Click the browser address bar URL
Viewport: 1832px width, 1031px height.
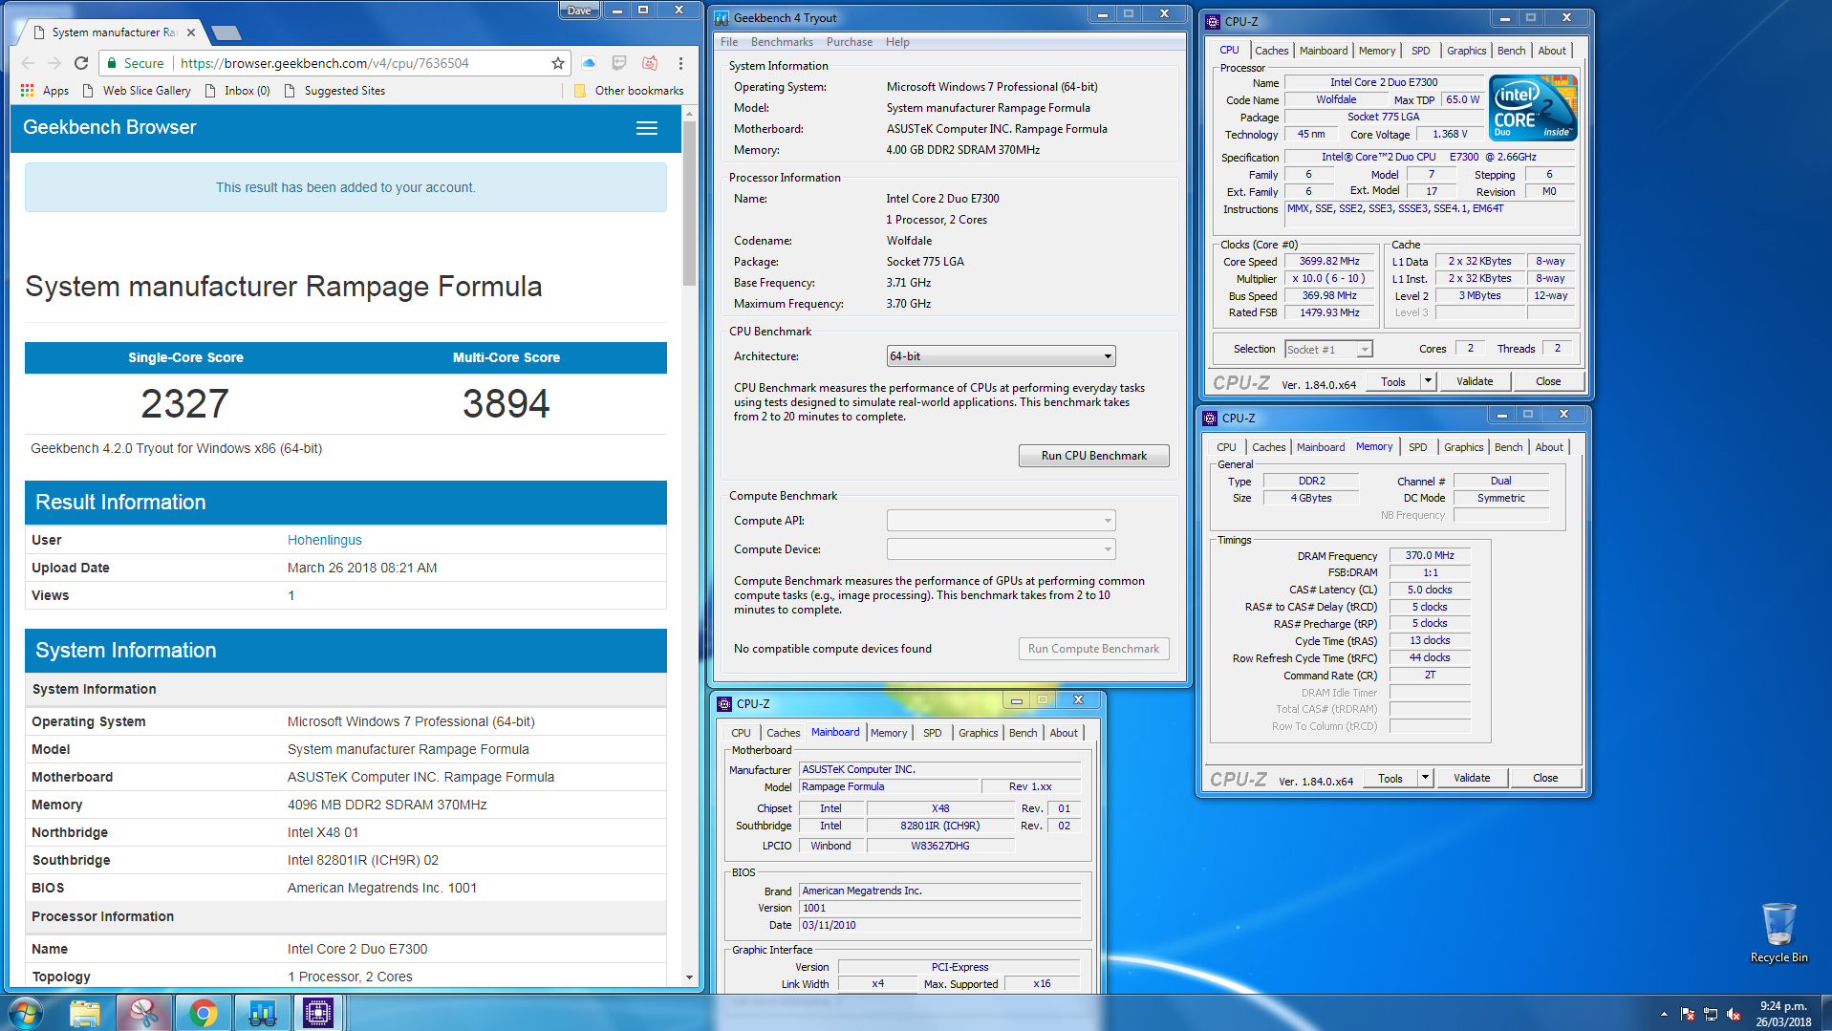click(325, 63)
